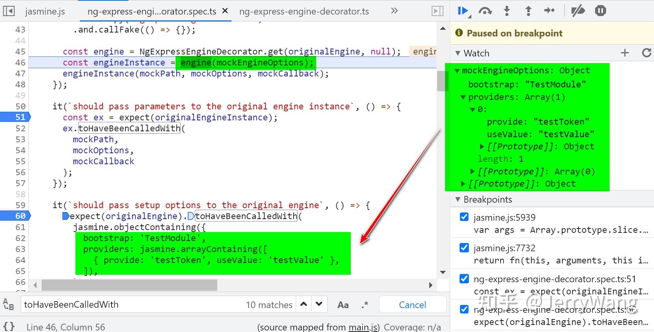Switch to the jasmine.js tab
The width and height of the screenshot is (654, 332).
(45, 11)
